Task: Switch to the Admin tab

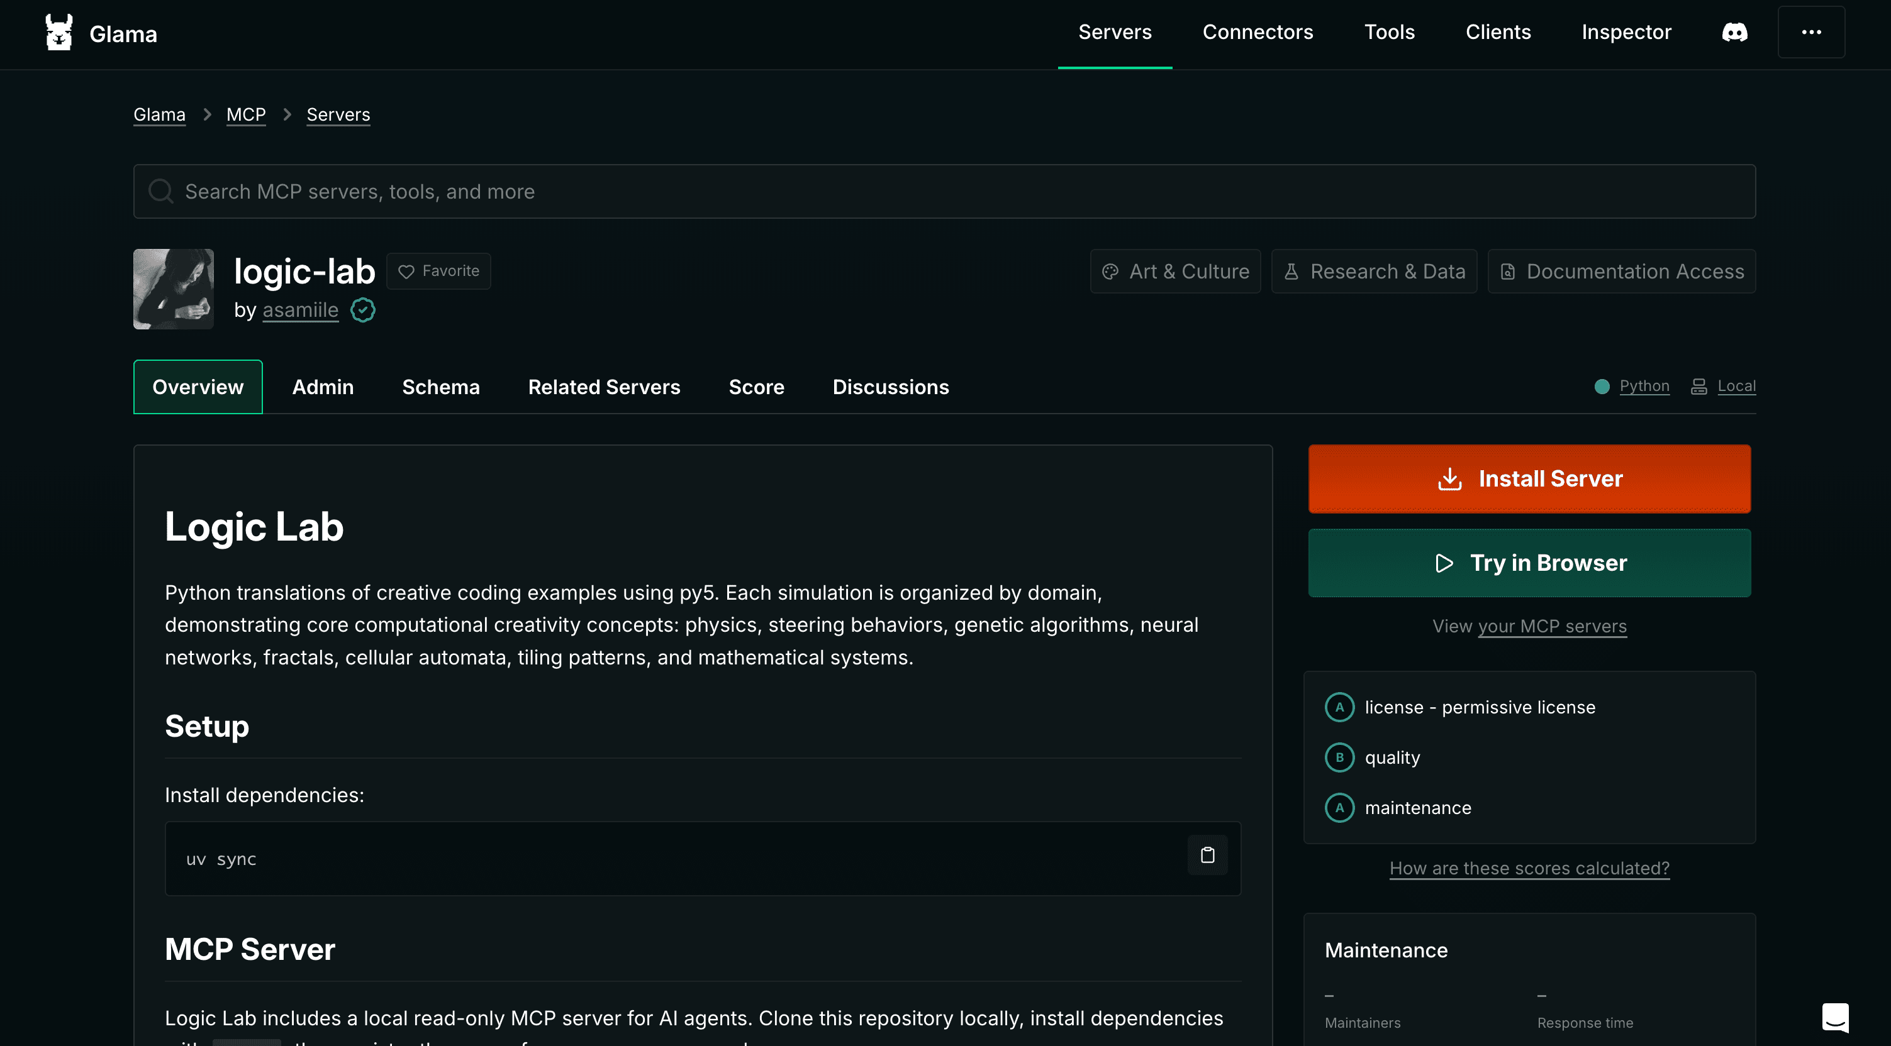Action: (323, 387)
